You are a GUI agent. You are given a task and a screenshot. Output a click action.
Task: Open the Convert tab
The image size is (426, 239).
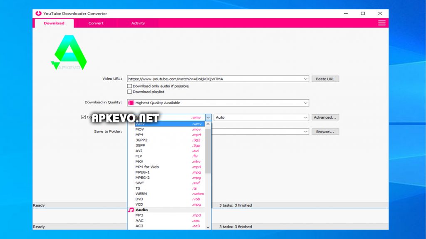pos(96,23)
